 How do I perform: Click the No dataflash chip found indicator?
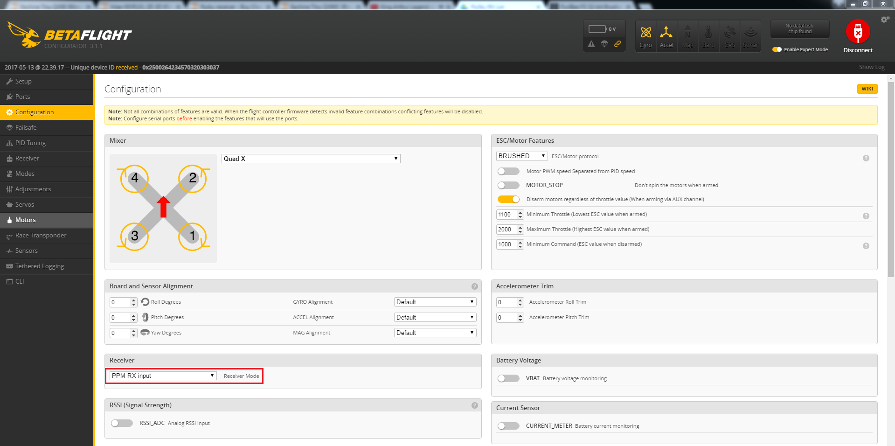tap(799, 29)
